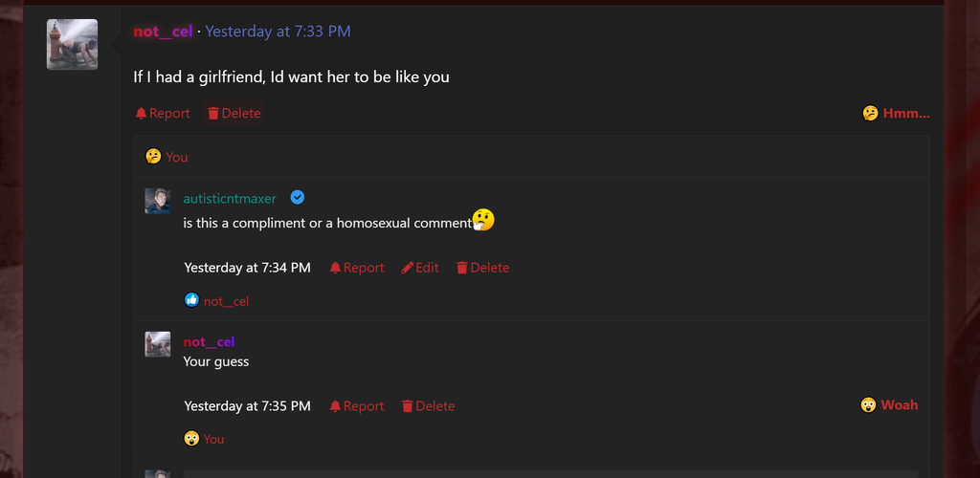Report the Your guess comment
The height and width of the screenshot is (478, 980).
356,406
